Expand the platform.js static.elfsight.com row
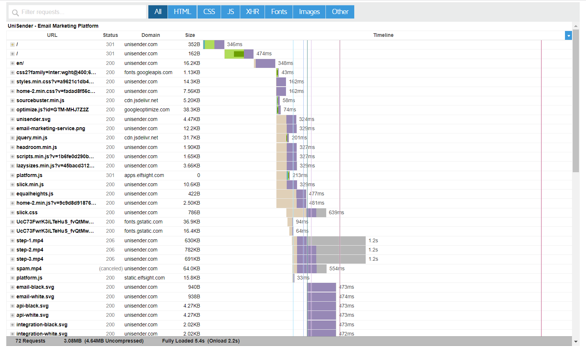The image size is (586, 347). click(13, 278)
